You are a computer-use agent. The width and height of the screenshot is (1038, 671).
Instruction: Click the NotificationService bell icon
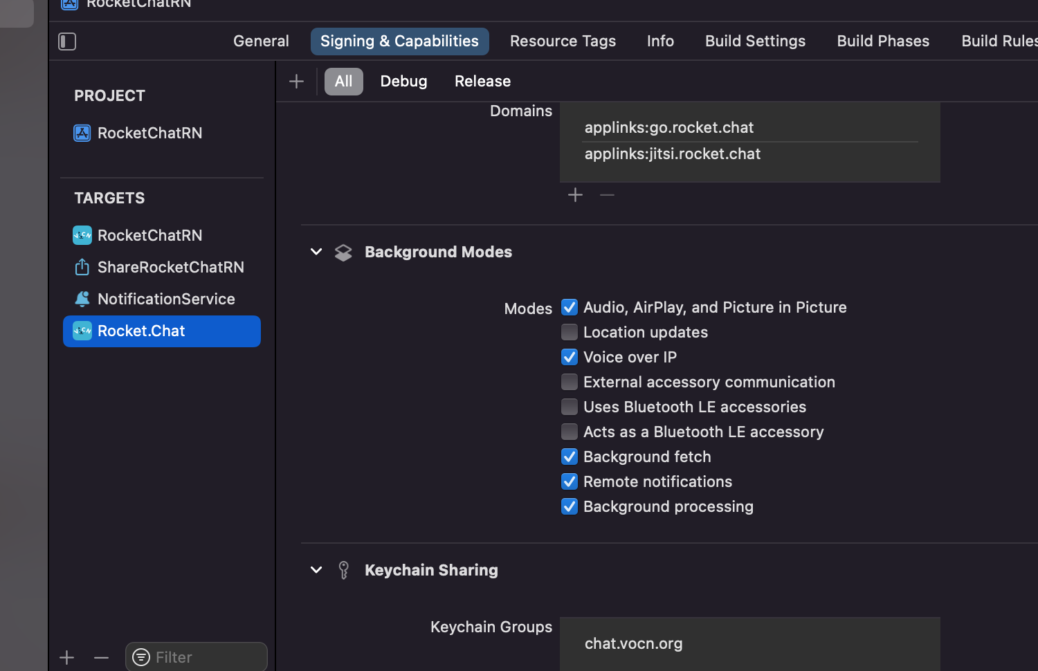tap(82, 299)
